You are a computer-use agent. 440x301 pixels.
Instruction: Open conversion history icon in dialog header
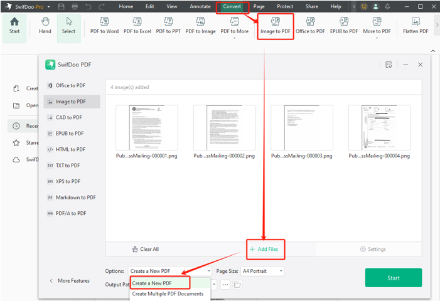click(389, 65)
